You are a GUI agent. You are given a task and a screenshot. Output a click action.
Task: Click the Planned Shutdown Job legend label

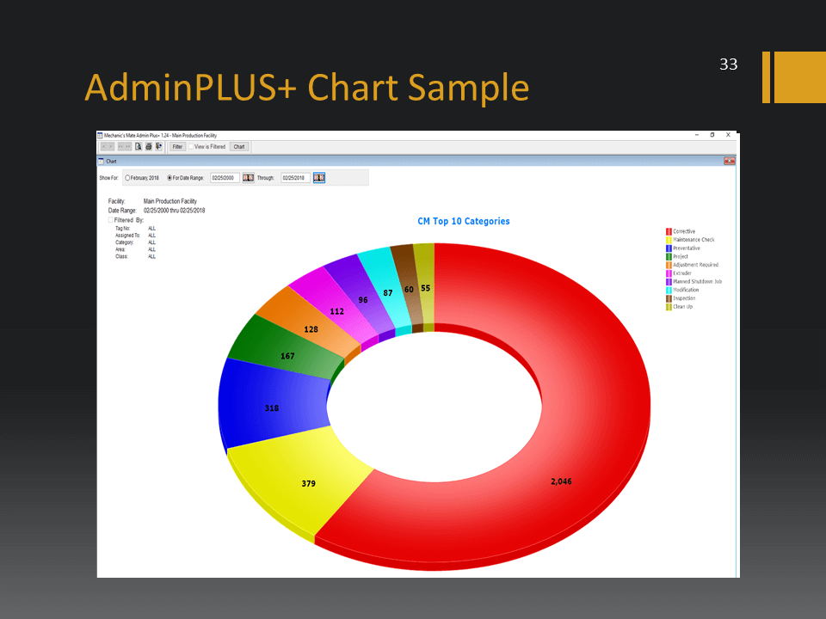tap(698, 282)
